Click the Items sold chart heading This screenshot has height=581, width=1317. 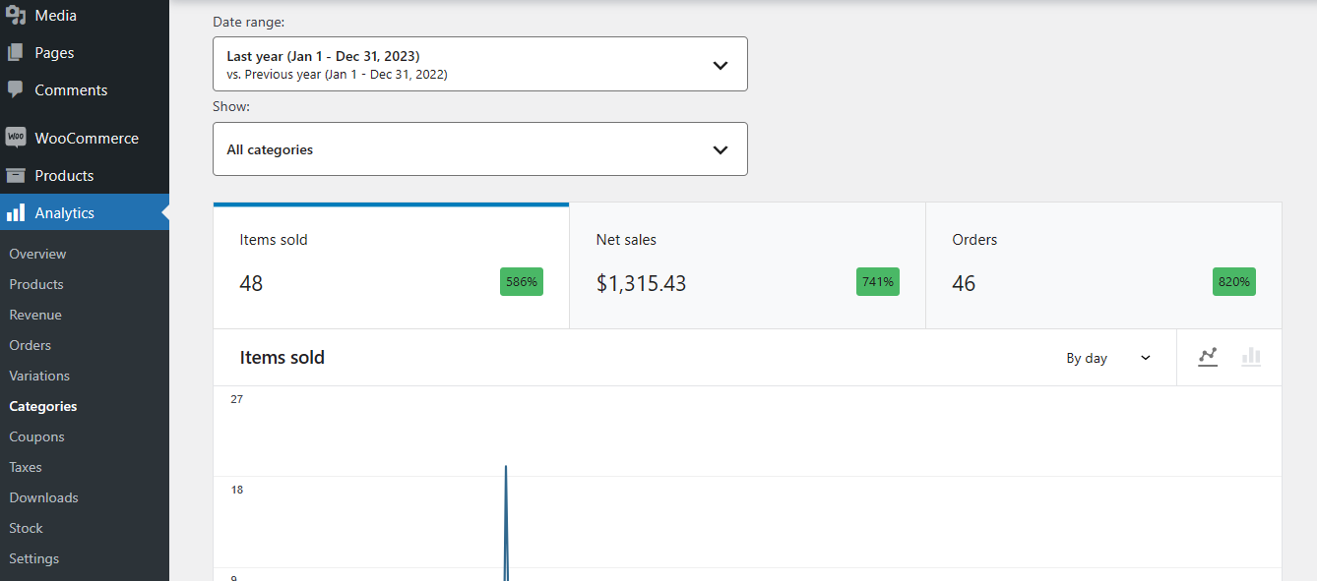pyautogui.click(x=282, y=358)
